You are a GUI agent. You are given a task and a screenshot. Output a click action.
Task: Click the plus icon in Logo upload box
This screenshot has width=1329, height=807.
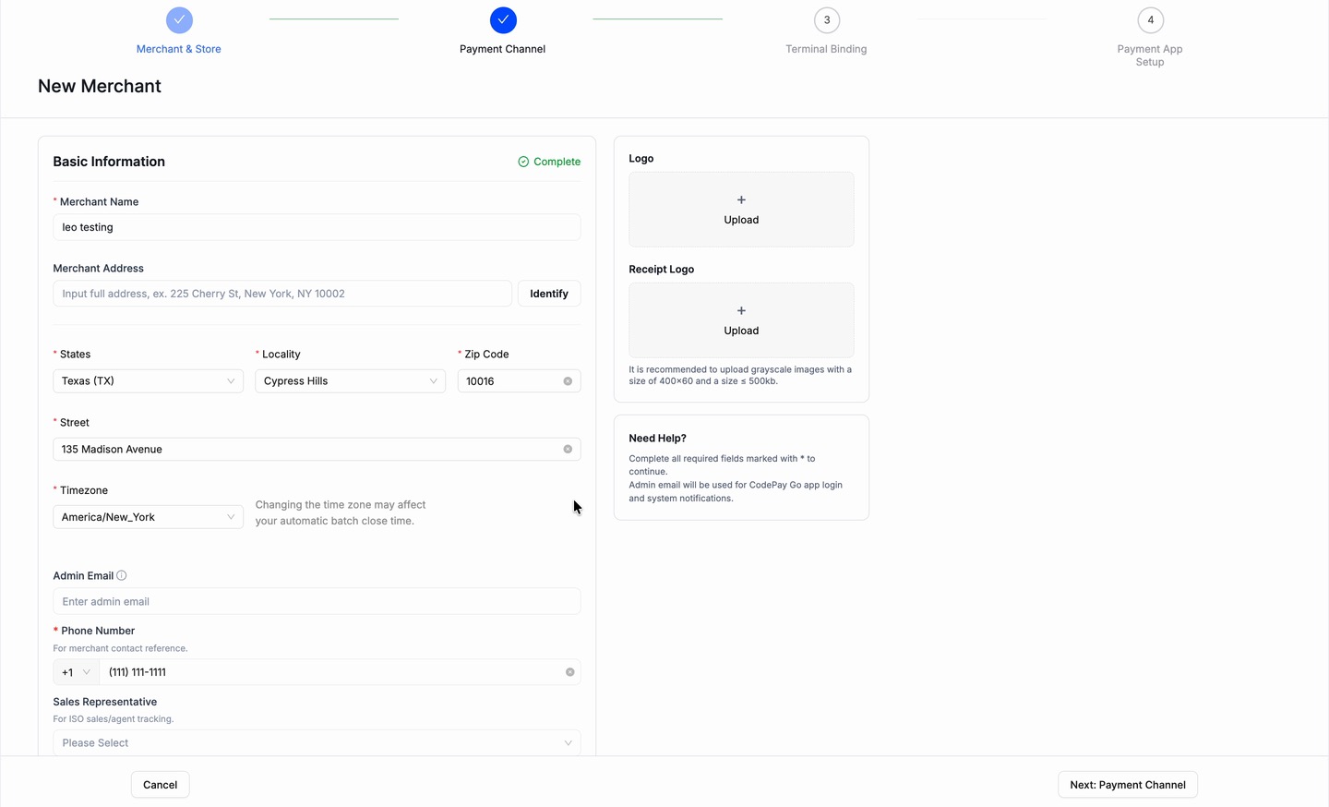[741, 199]
